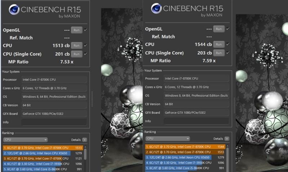The width and height of the screenshot is (288, 172).
Task: Run the CPU benchmark showing 1544 cb
Action: pos(219,44)
